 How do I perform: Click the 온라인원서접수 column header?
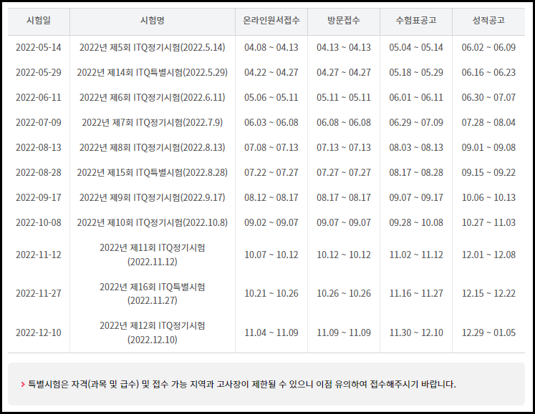[271, 21]
